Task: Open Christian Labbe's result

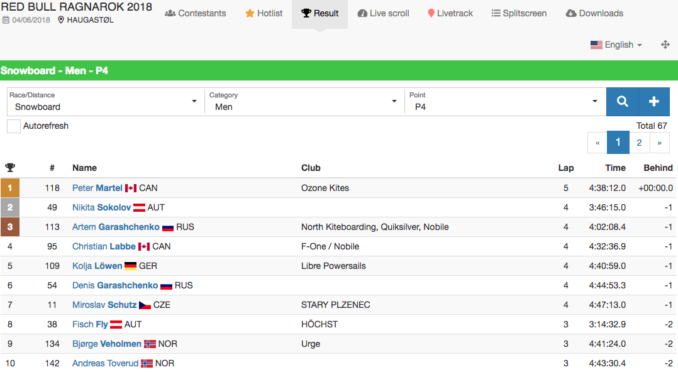Action: point(104,246)
